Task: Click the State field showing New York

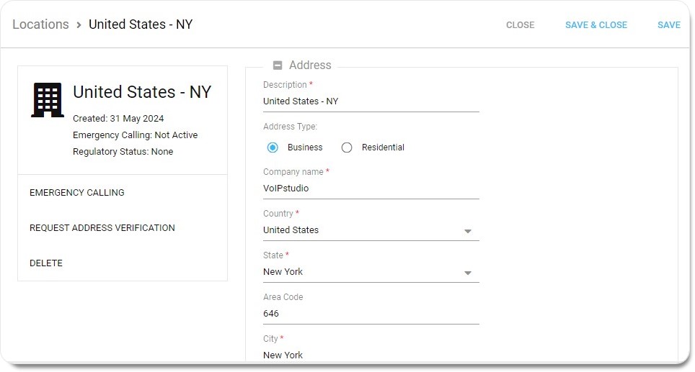Action: [x=360, y=272]
